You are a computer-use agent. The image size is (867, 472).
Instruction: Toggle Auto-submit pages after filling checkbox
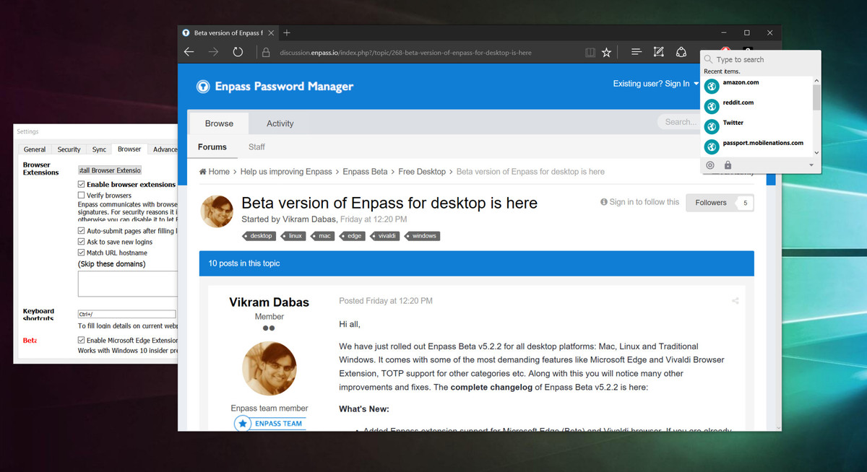click(81, 231)
